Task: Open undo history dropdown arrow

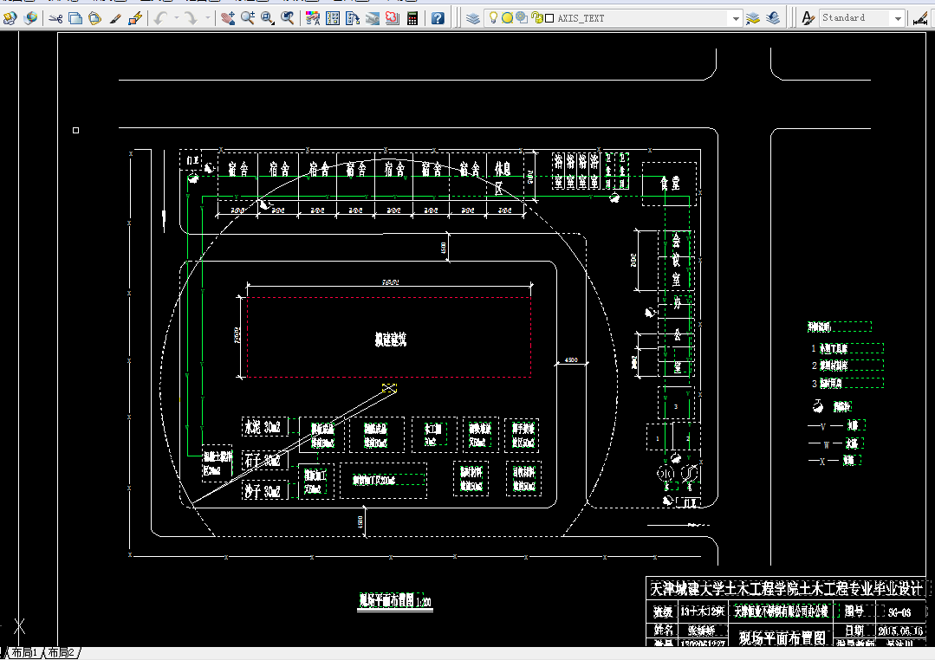Action: [x=177, y=18]
